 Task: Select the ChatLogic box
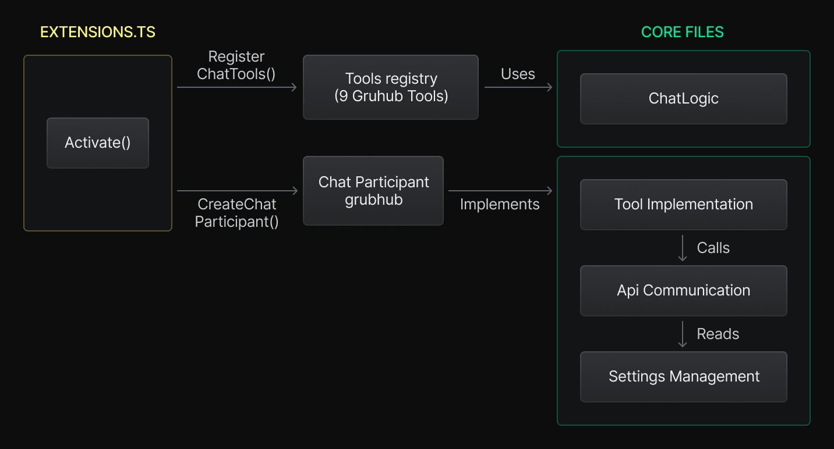pyautogui.click(x=683, y=99)
